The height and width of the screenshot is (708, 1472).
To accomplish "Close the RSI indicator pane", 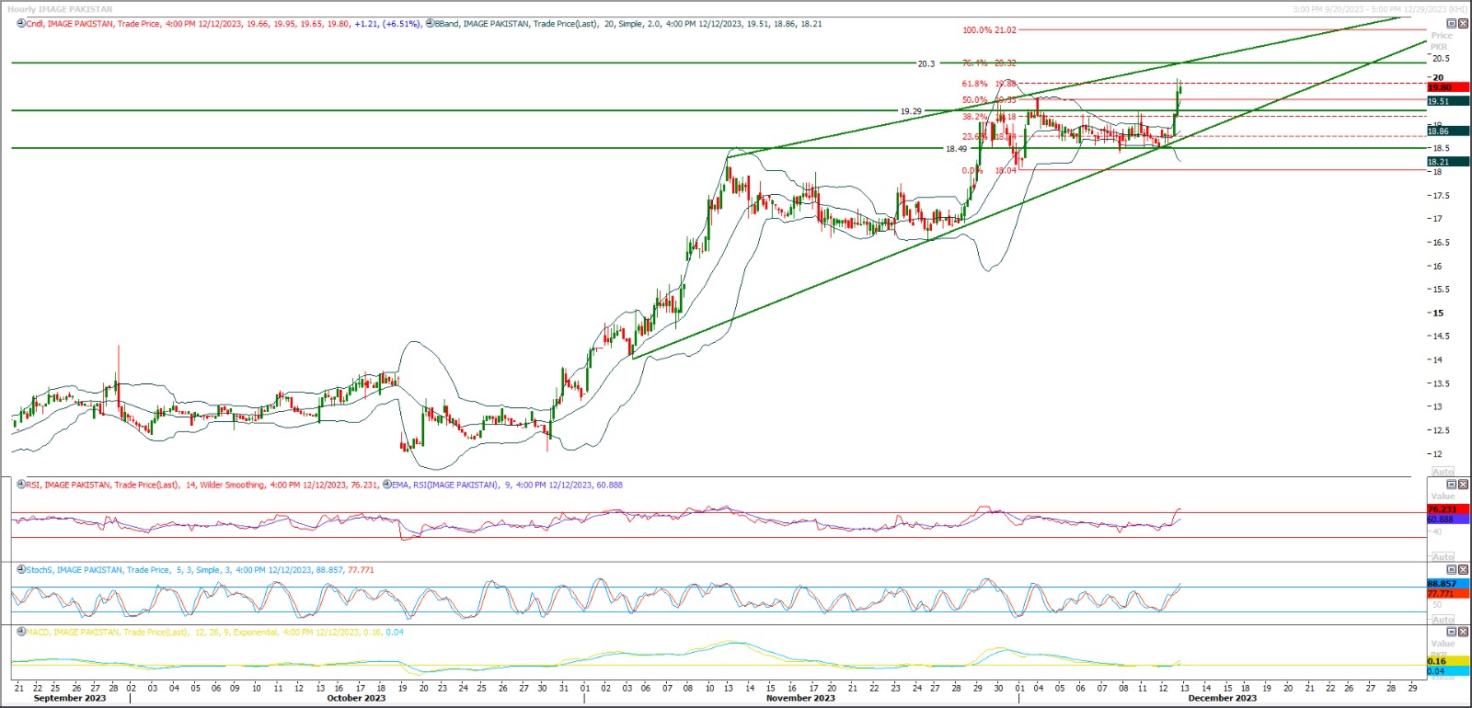I will point(1464,485).
